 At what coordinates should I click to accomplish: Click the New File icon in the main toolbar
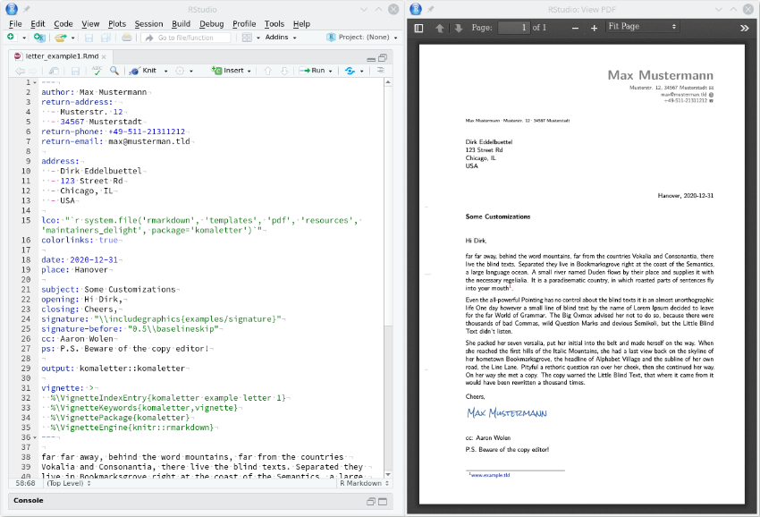coord(10,38)
